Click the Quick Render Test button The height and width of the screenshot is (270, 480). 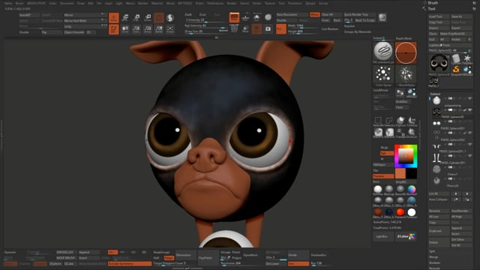pos(359,15)
